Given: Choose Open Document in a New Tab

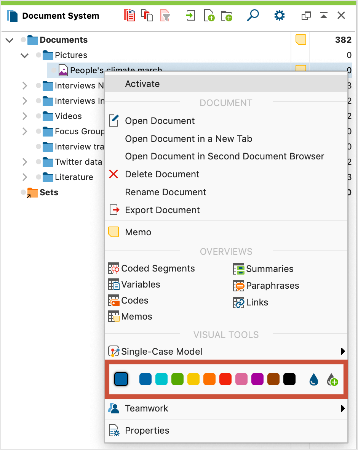Looking at the screenshot, I should (x=188, y=138).
